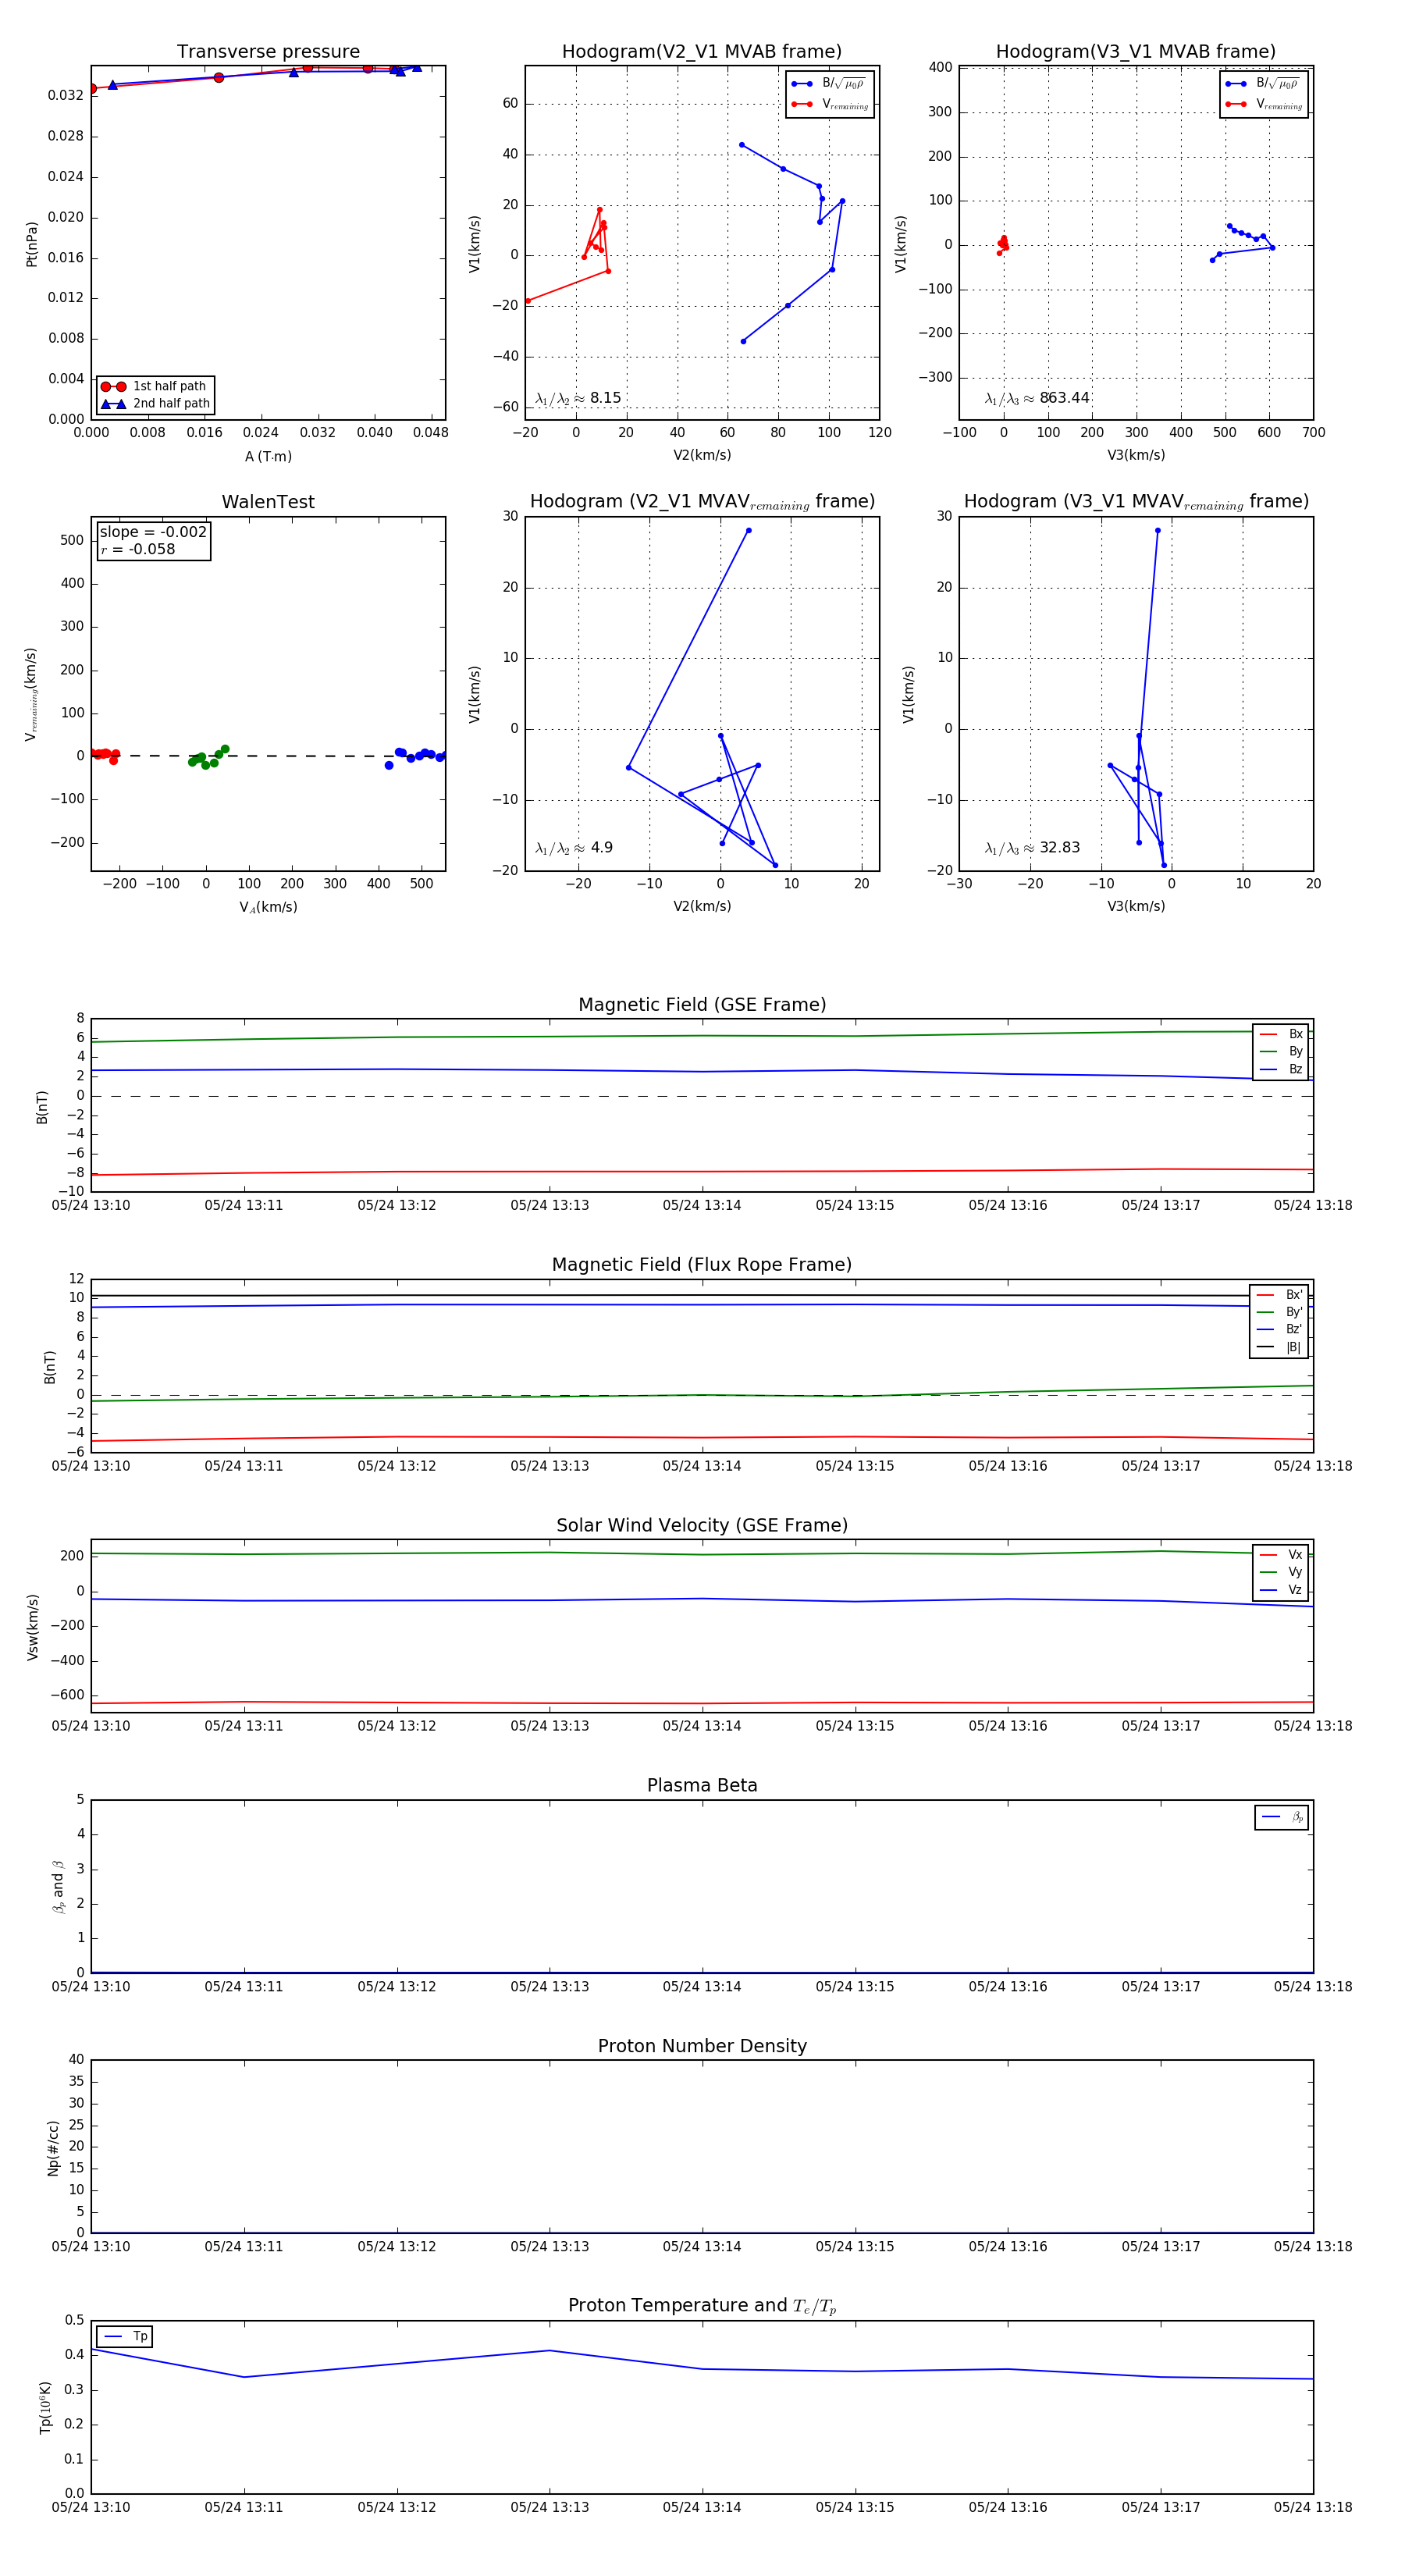This screenshot has height=2576, width=1405.
Task: Click the "Magnetic Field (GSE Frame)" title
Action: click(x=702, y=1005)
